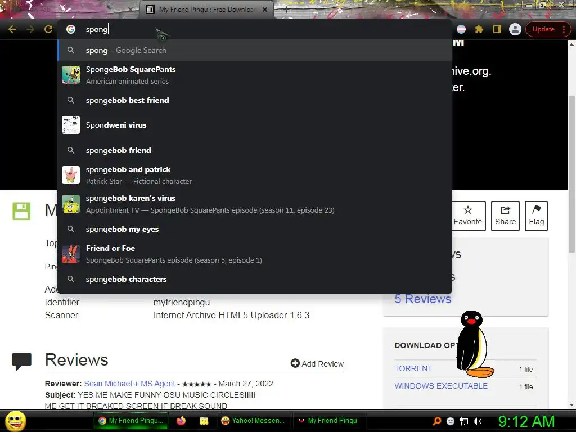Click the Pingu penguin desktop character
Screen dimensions: 576x432
pos(474,344)
